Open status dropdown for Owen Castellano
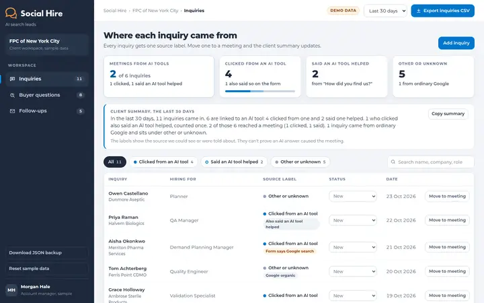 pyautogui.click(x=353, y=197)
